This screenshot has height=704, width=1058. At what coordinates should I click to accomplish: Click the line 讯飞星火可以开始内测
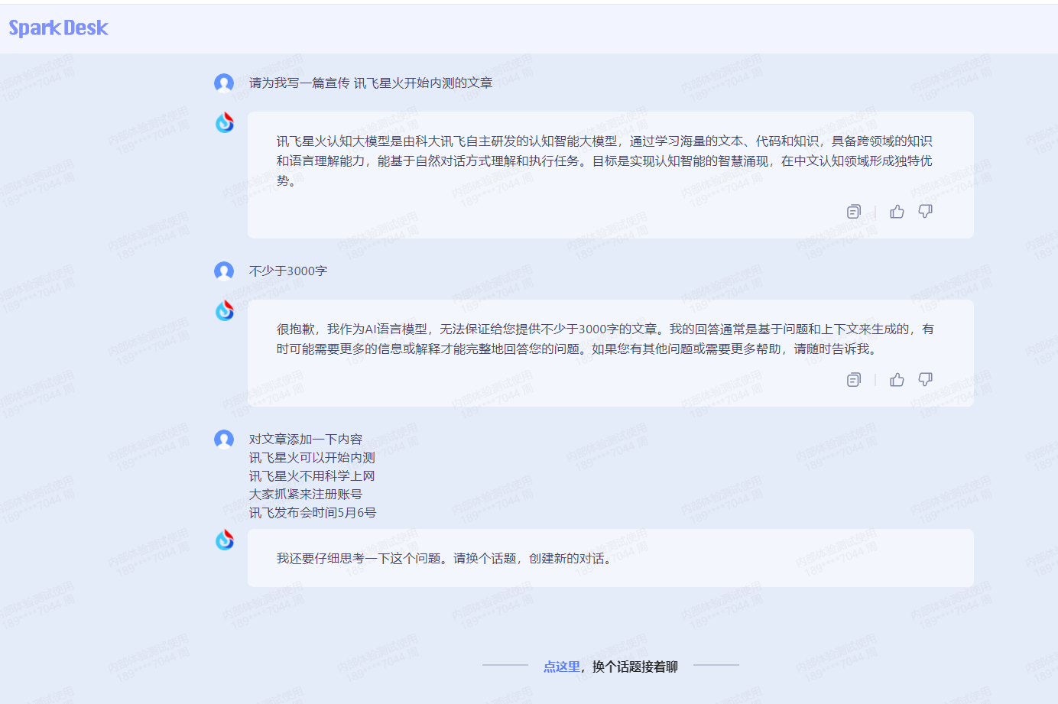tap(312, 458)
